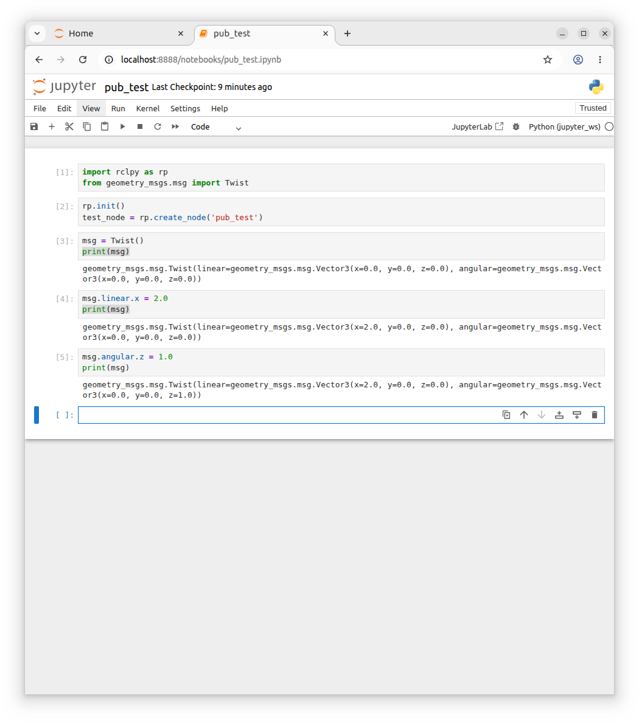Screen dimensions: 639x723
Task: Open the Kernel menu
Action: (x=148, y=108)
